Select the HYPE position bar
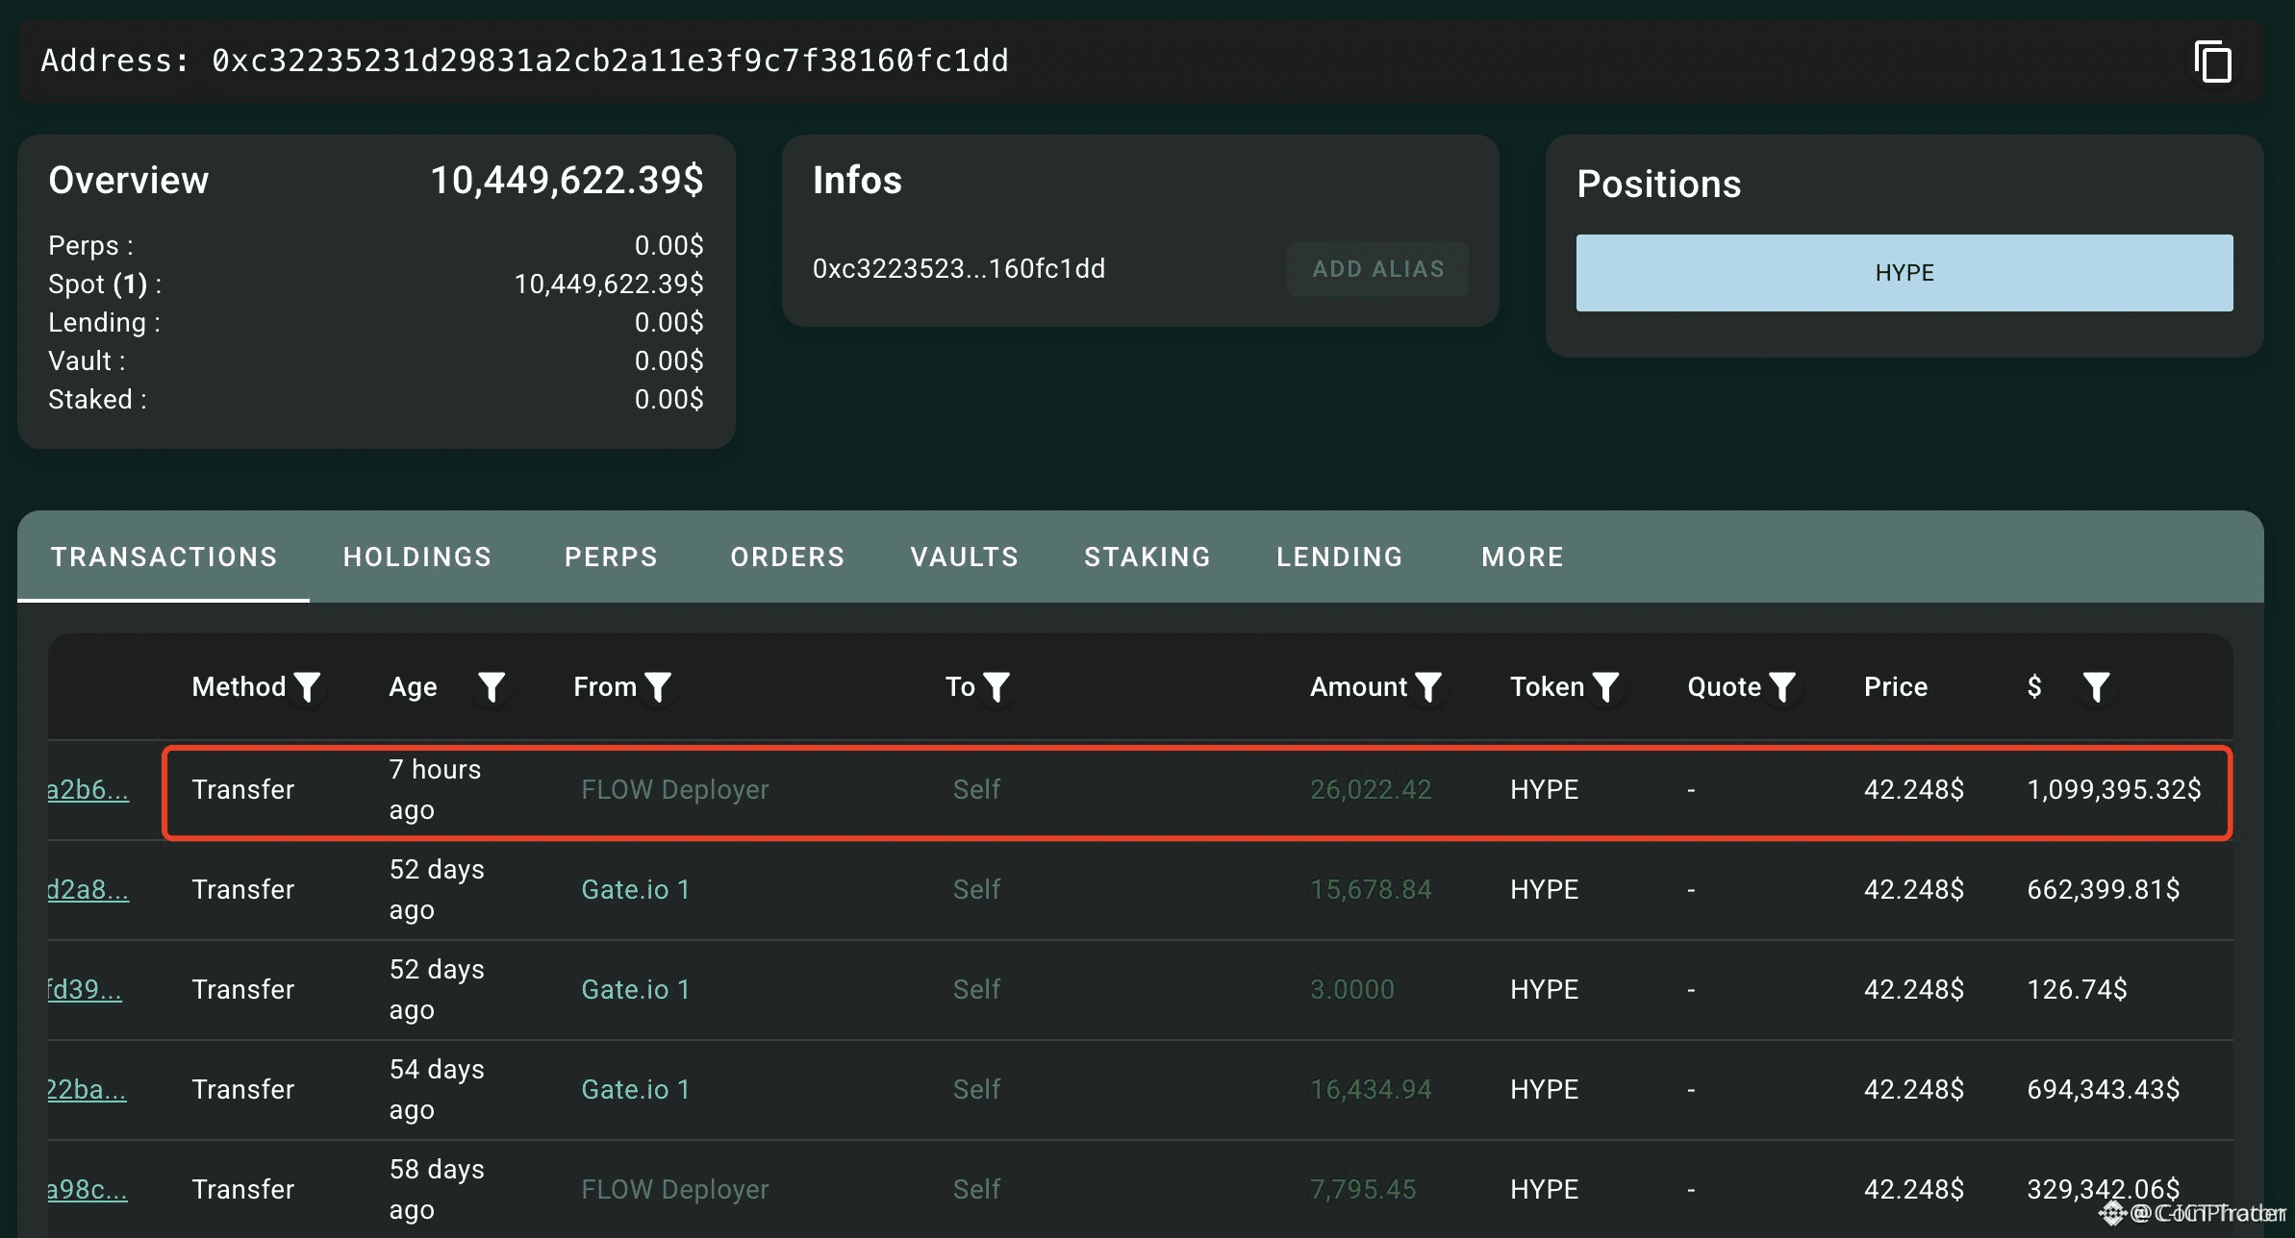The height and width of the screenshot is (1238, 2295). point(1904,273)
